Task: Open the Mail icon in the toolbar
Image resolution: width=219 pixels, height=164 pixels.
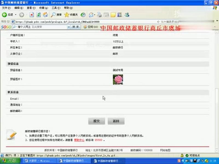Action: [x=91, y=16]
